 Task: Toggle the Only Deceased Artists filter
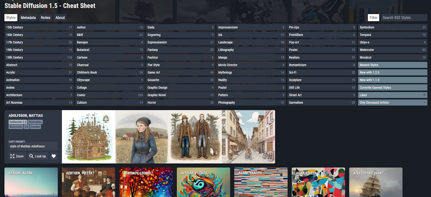click(393, 103)
